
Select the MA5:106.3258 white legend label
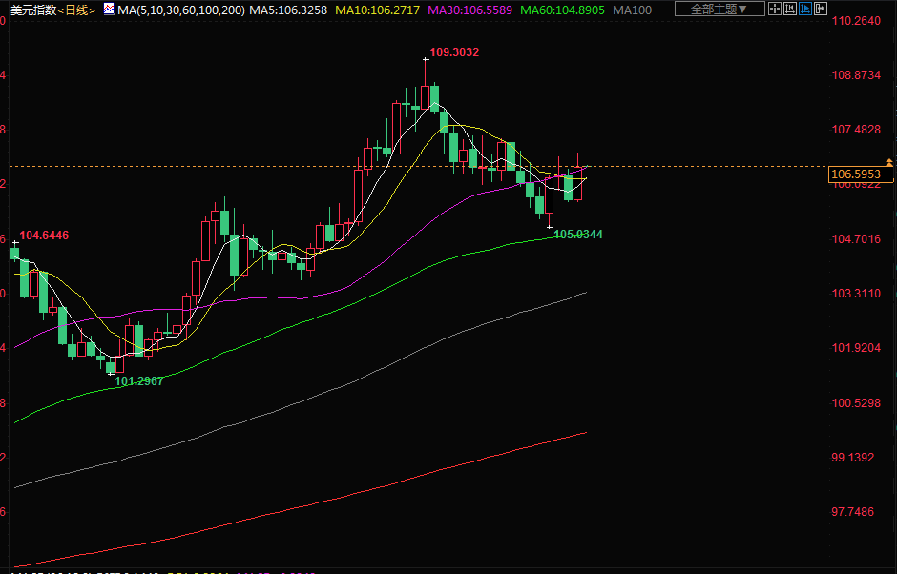[287, 10]
